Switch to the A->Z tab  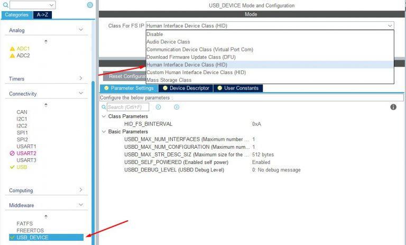[42, 15]
